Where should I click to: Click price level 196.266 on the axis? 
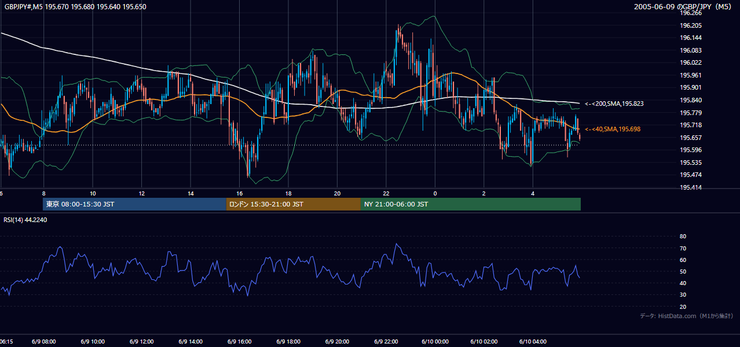pyautogui.click(x=691, y=13)
